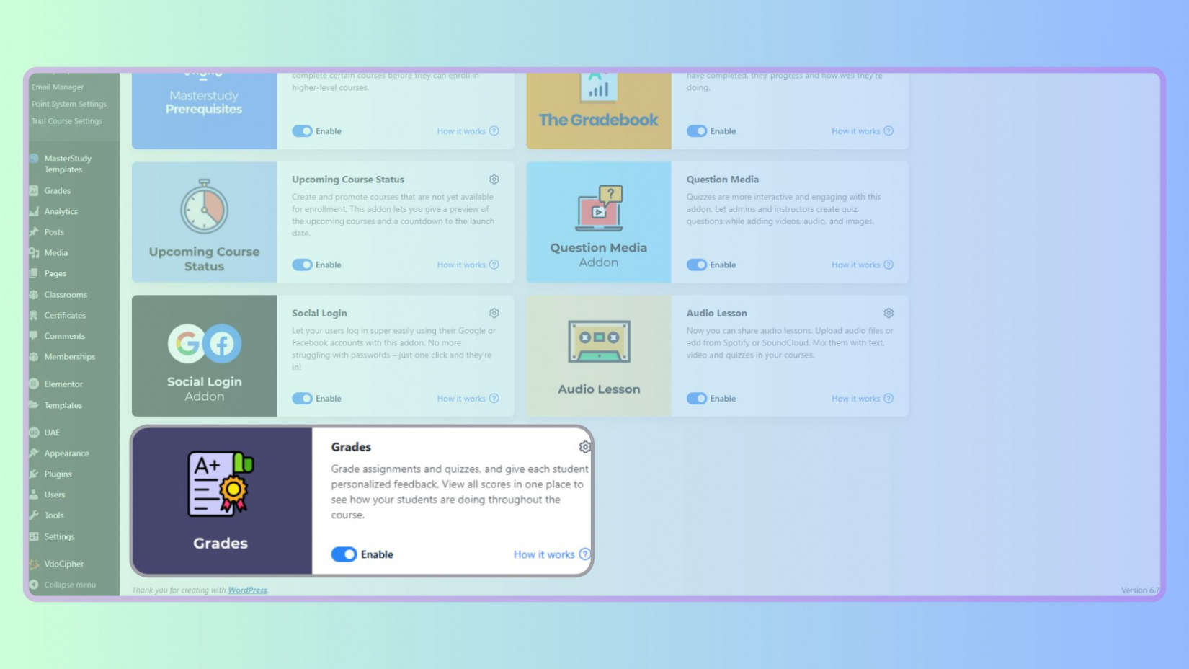This screenshot has width=1189, height=669.
Task: Open the Grades addon settings gear
Action: [x=584, y=447]
